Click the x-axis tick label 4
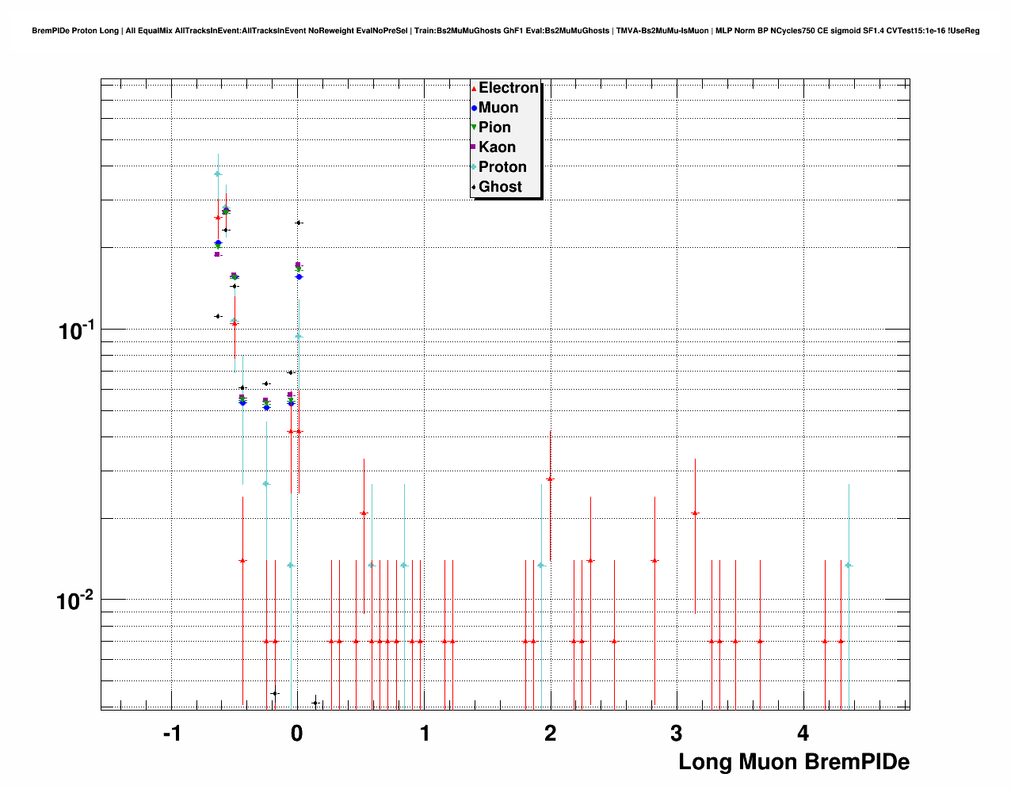Screen dimensions: 1011x789 coord(803,734)
